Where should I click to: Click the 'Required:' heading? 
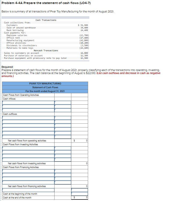7,67
